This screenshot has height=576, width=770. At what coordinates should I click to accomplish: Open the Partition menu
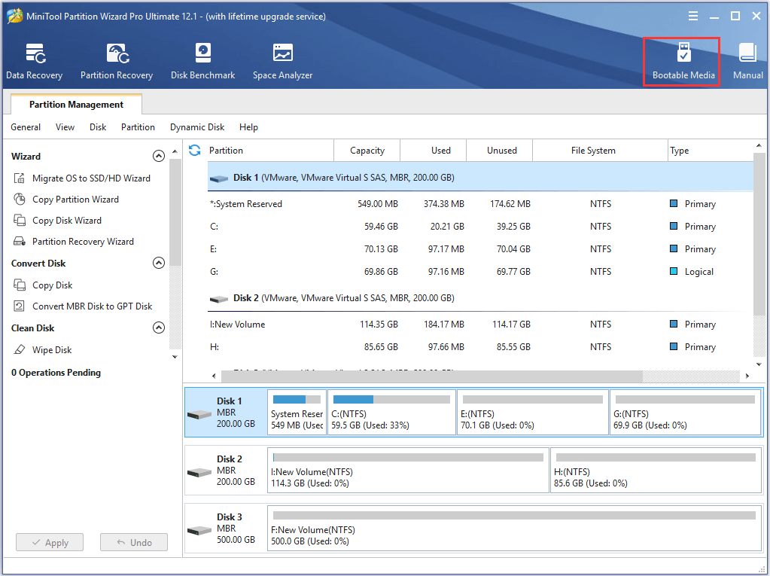pos(138,127)
